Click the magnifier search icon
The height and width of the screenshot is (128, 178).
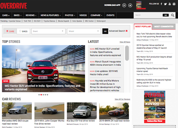173,15
